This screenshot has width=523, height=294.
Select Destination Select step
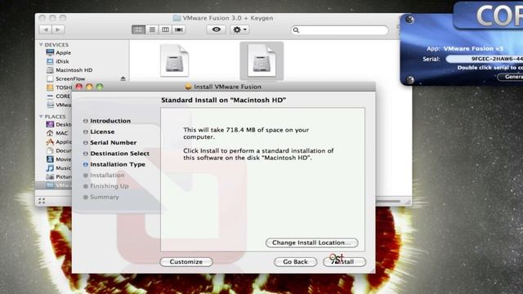(x=120, y=154)
